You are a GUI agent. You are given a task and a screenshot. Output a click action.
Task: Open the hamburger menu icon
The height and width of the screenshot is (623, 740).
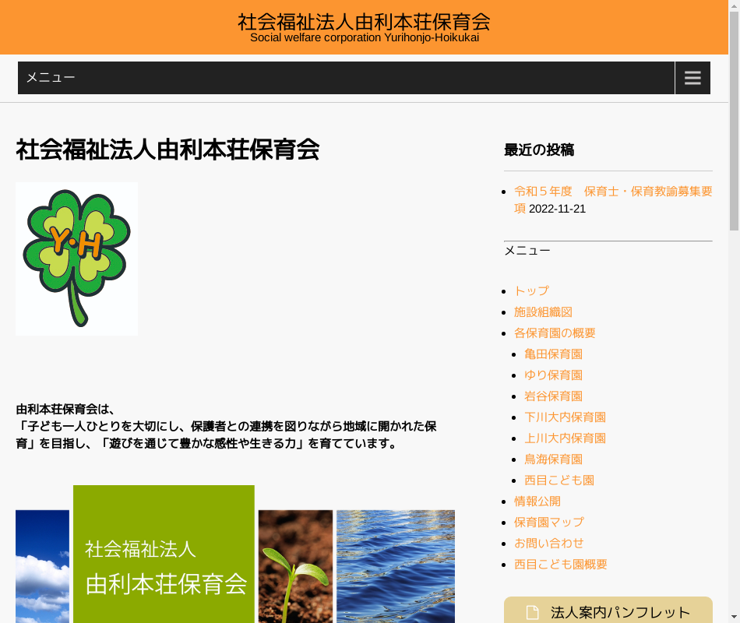click(x=692, y=78)
